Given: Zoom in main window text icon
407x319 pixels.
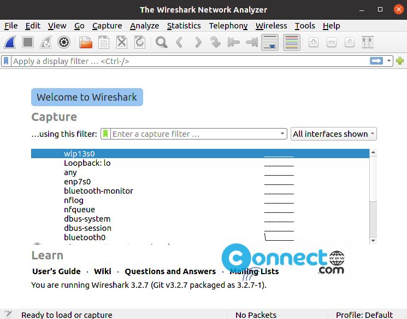Looking at the screenshot, I should point(314,42).
